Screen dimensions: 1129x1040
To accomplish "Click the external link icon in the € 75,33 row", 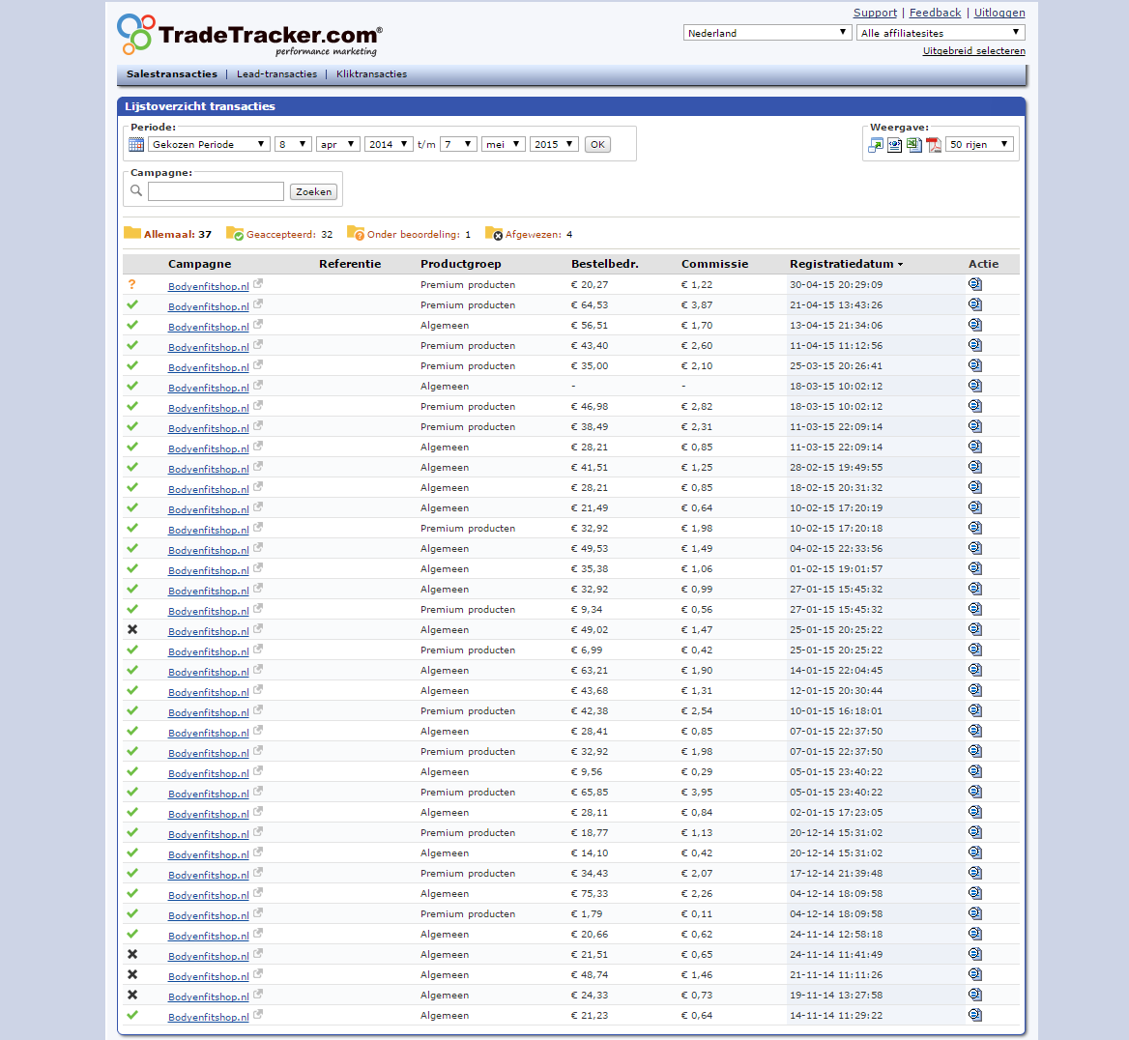I will point(258,892).
